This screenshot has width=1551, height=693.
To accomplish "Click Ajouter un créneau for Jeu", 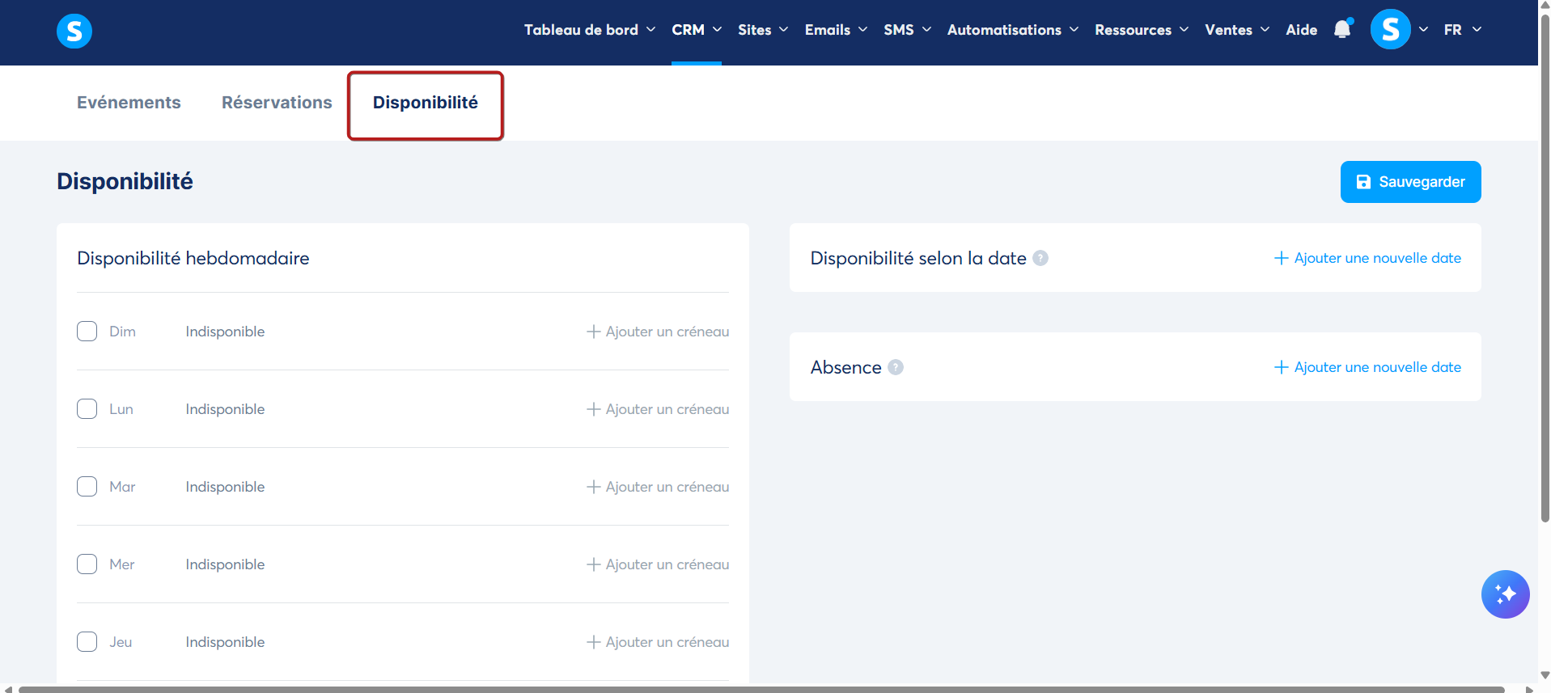I will pyautogui.click(x=658, y=642).
